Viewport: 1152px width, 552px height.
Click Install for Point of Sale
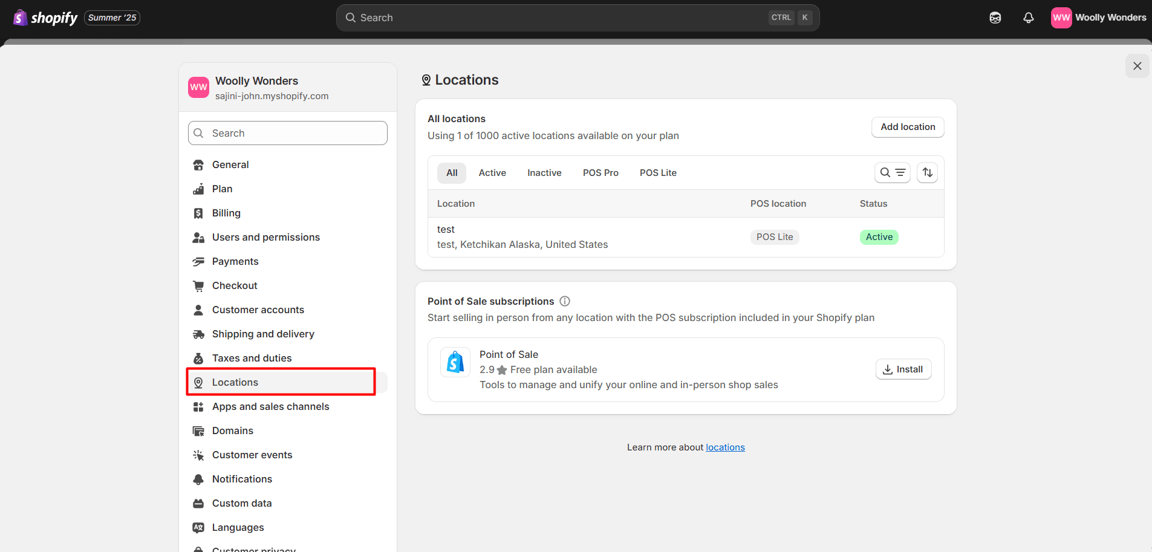903,369
